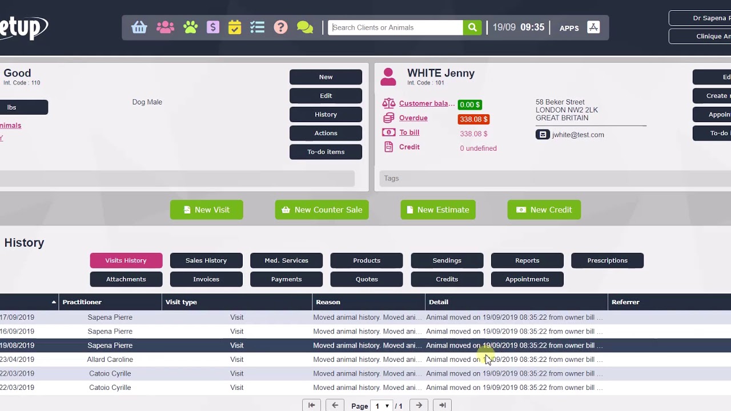Click the shopping basket icon in toolbar

pyautogui.click(x=139, y=27)
